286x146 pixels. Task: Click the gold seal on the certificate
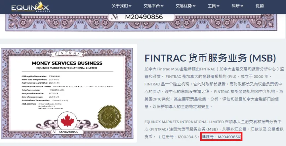coord(109,117)
